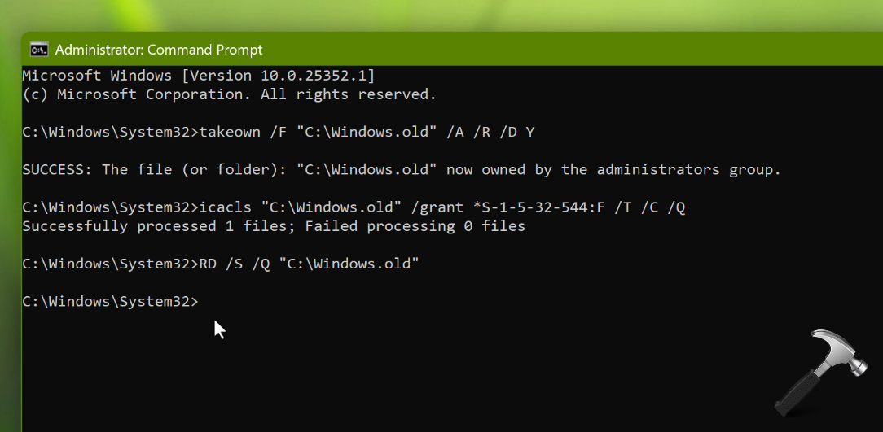Click the word "takeown" in the first command
The height and width of the screenshot is (432, 883).
[x=230, y=132]
